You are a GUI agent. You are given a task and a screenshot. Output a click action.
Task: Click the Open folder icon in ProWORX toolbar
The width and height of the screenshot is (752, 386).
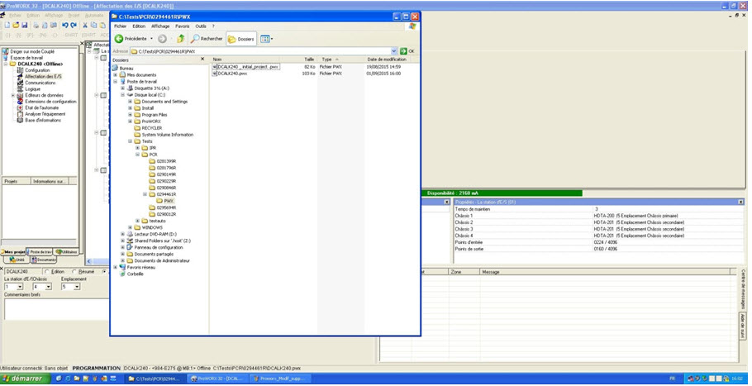click(16, 26)
